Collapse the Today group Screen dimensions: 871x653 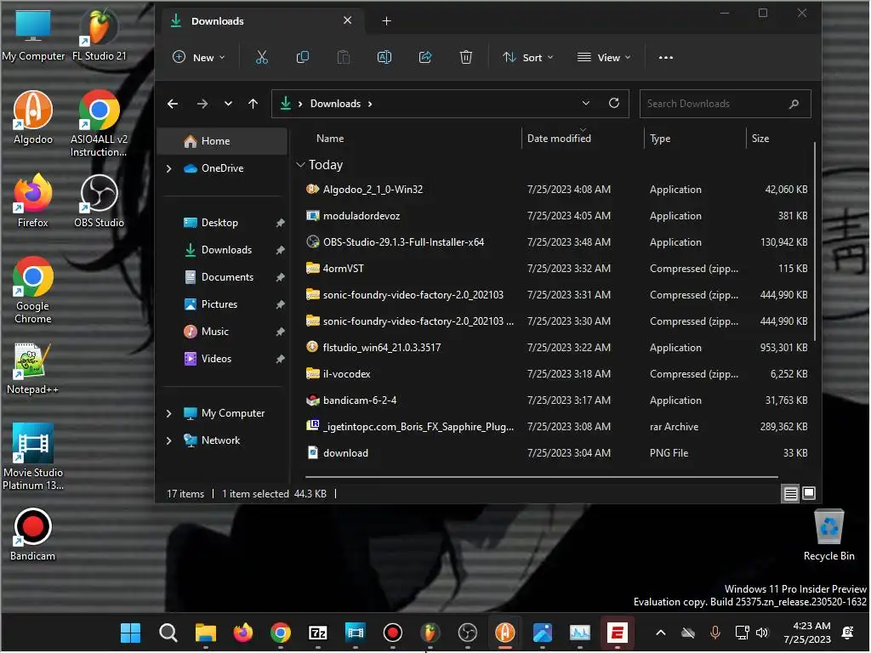[300, 164]
